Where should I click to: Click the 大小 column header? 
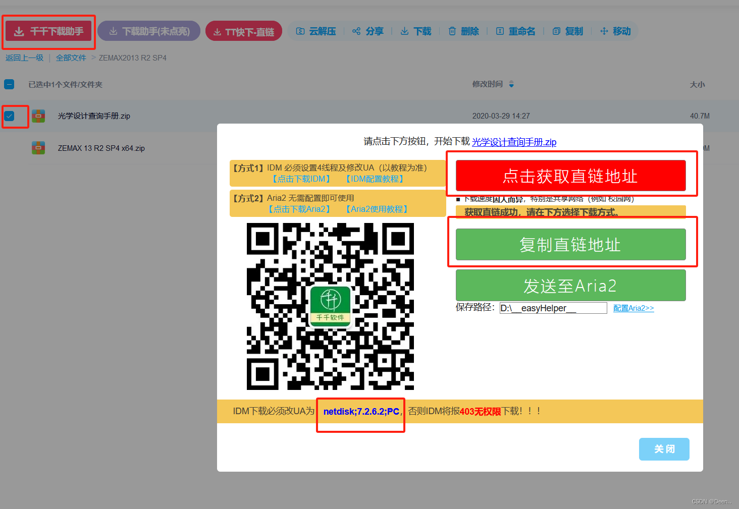click(697, 84)
